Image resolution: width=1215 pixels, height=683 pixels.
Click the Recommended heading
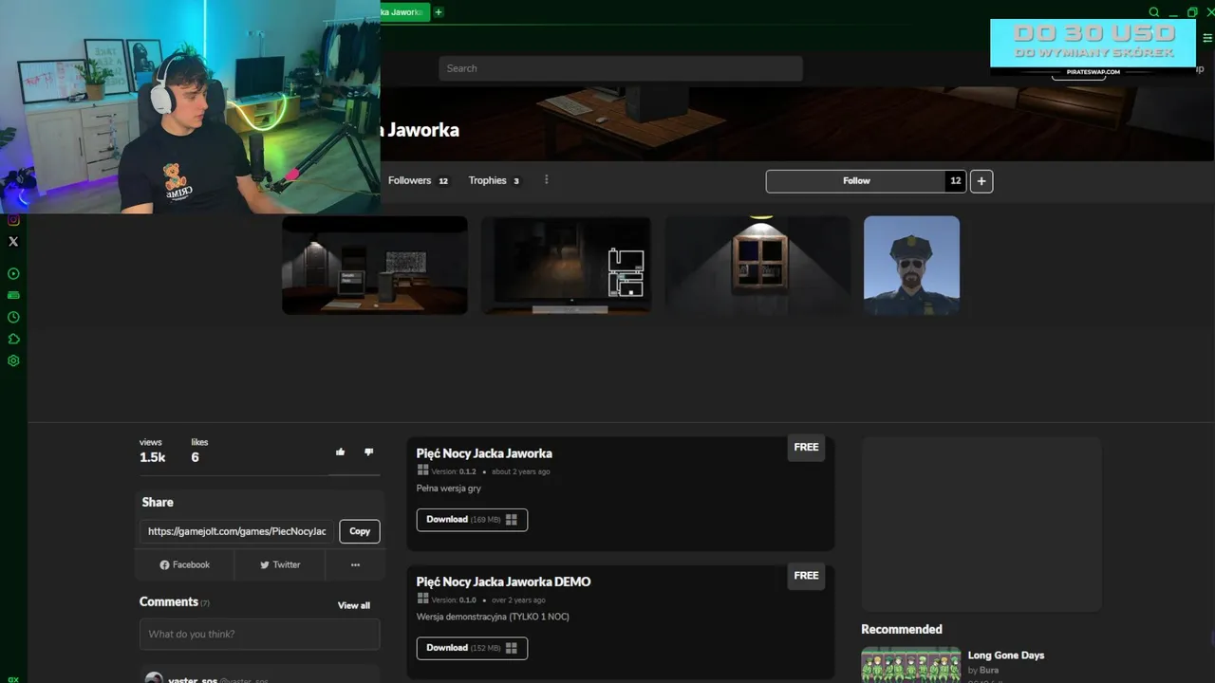coord(902,629)
